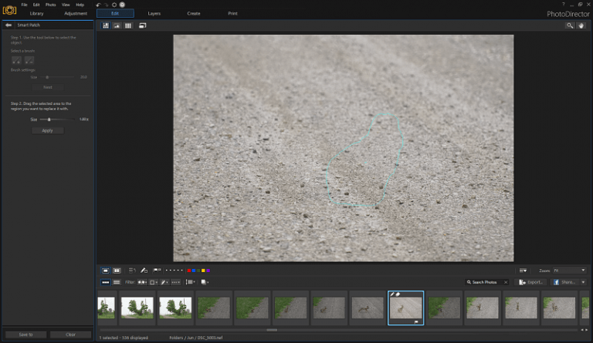Click the Share button
The height and width of the screenshot is (343, 593).
(564, 282)
